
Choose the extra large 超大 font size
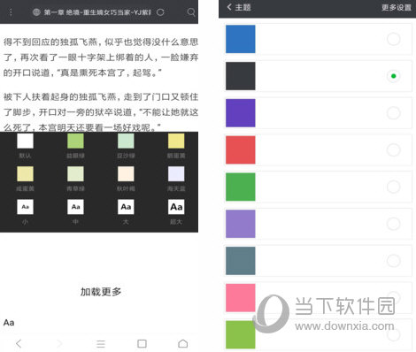pos(176,207)
